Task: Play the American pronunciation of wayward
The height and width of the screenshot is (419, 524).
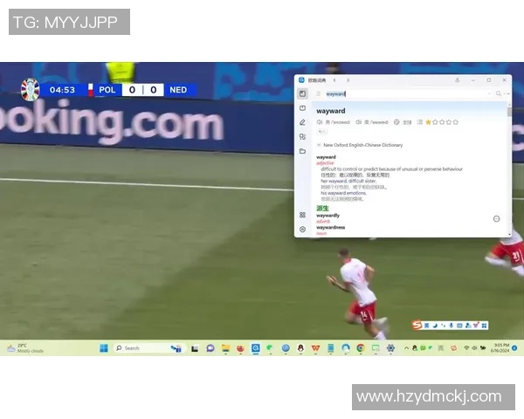Action: tap(359, 122)
